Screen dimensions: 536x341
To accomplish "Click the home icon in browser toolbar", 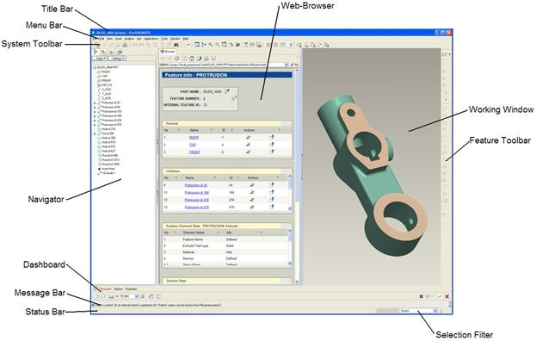I will [192, 59].
